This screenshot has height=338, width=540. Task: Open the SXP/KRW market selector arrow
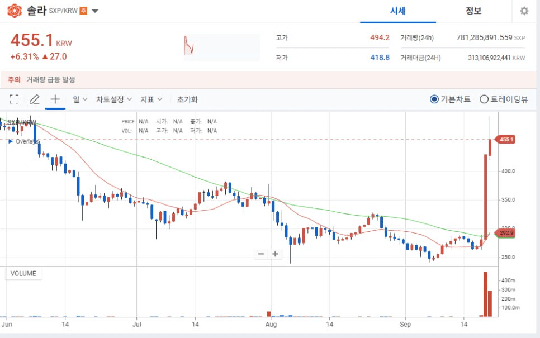[95, 11]
